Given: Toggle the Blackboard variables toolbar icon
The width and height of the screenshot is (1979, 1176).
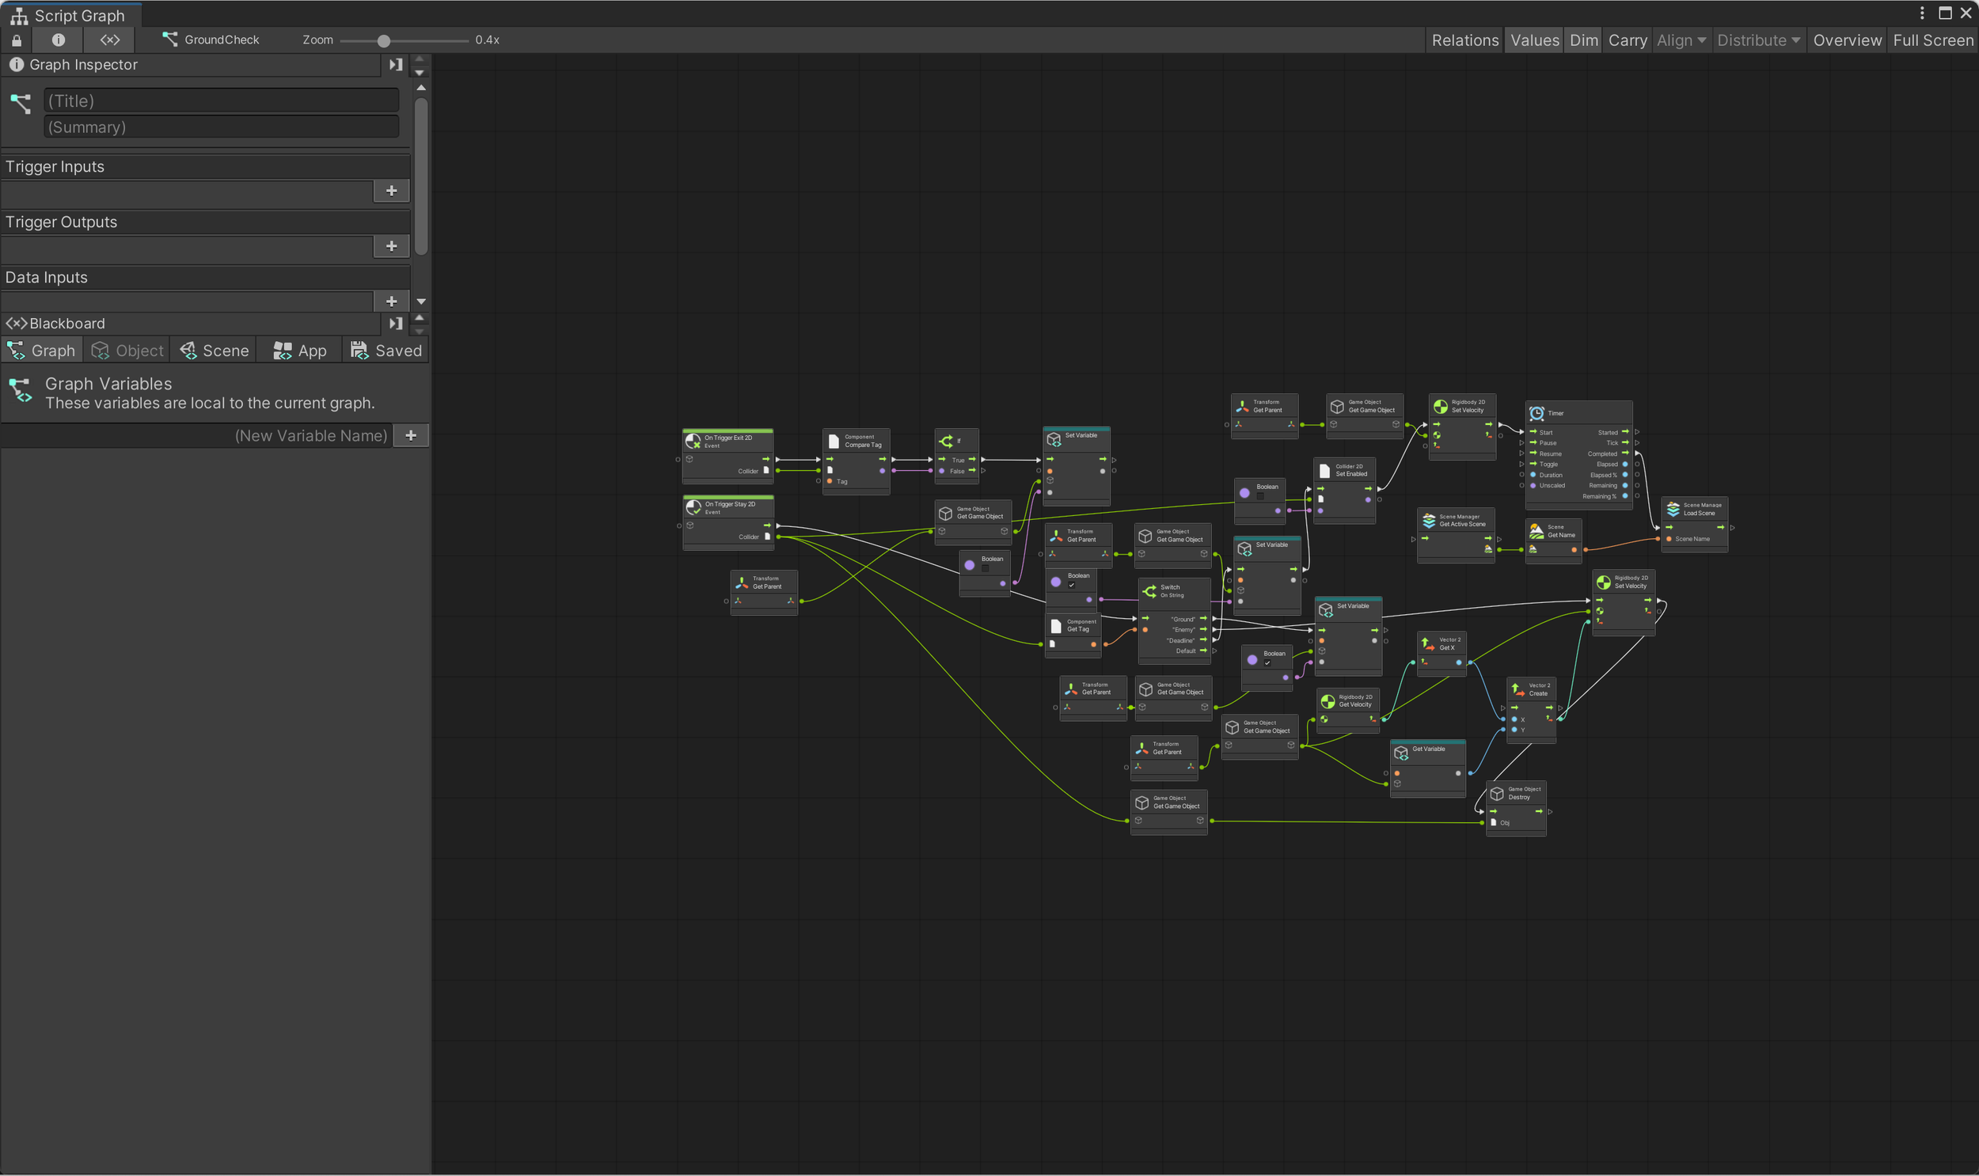Looking at the screenshot, I should pyautogui.click(x=110, y=40).
